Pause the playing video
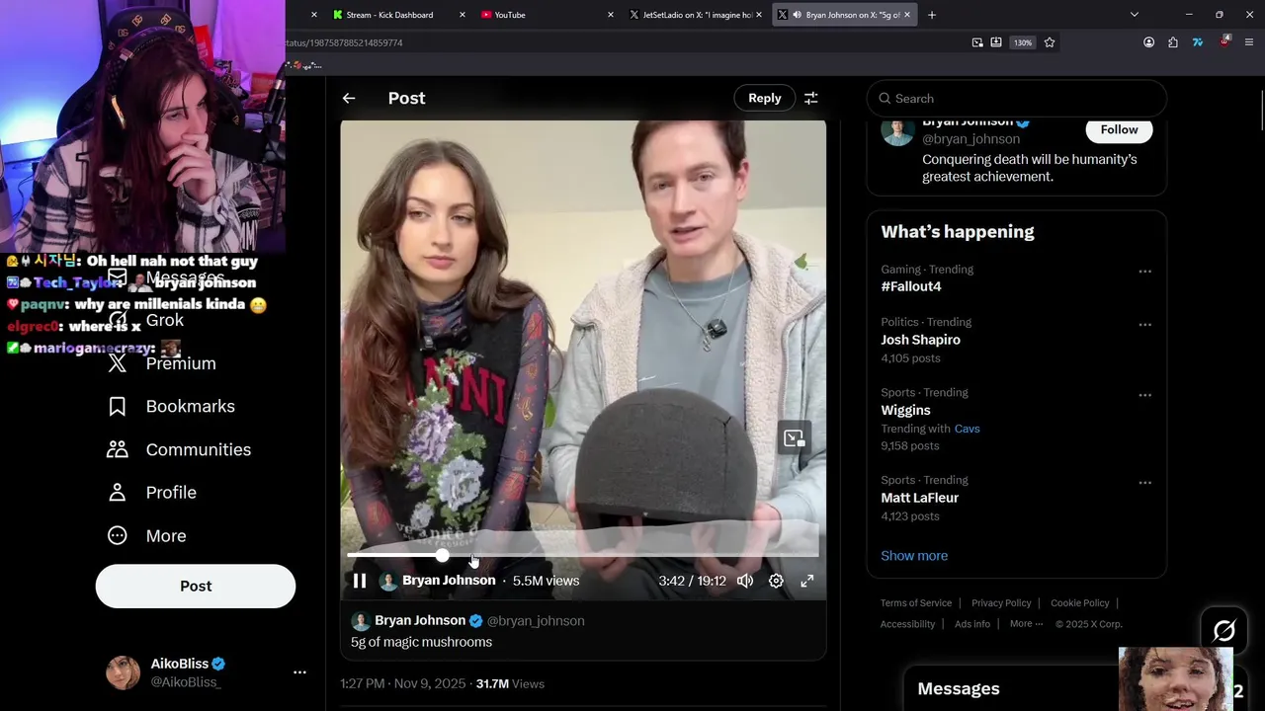Image resolution: width=1265 pixels, height=711 pixels. click(360, 581)
